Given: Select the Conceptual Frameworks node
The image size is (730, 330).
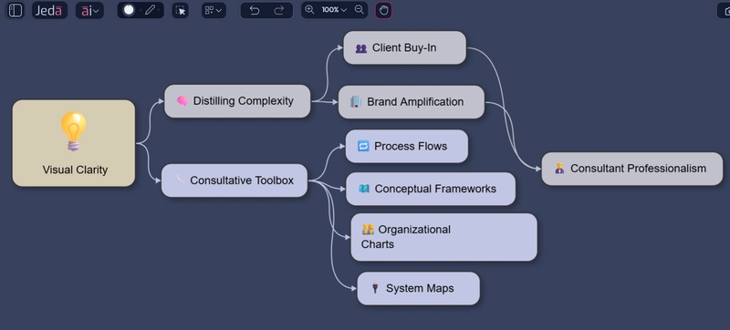Looking at the screenshot, I should point(431,189).
